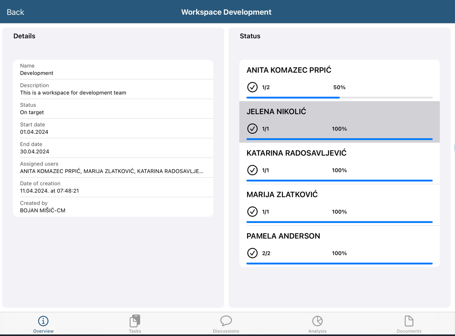The image size is (455, 336).
Task: Go back using the Back button
Action: point(15,12)
